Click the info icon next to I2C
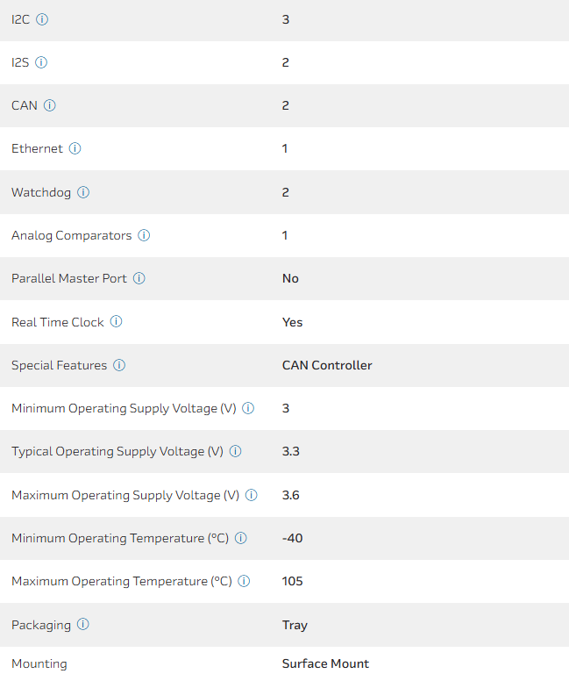This screenshot has height=681, width=569. click(x=42, y=19)
